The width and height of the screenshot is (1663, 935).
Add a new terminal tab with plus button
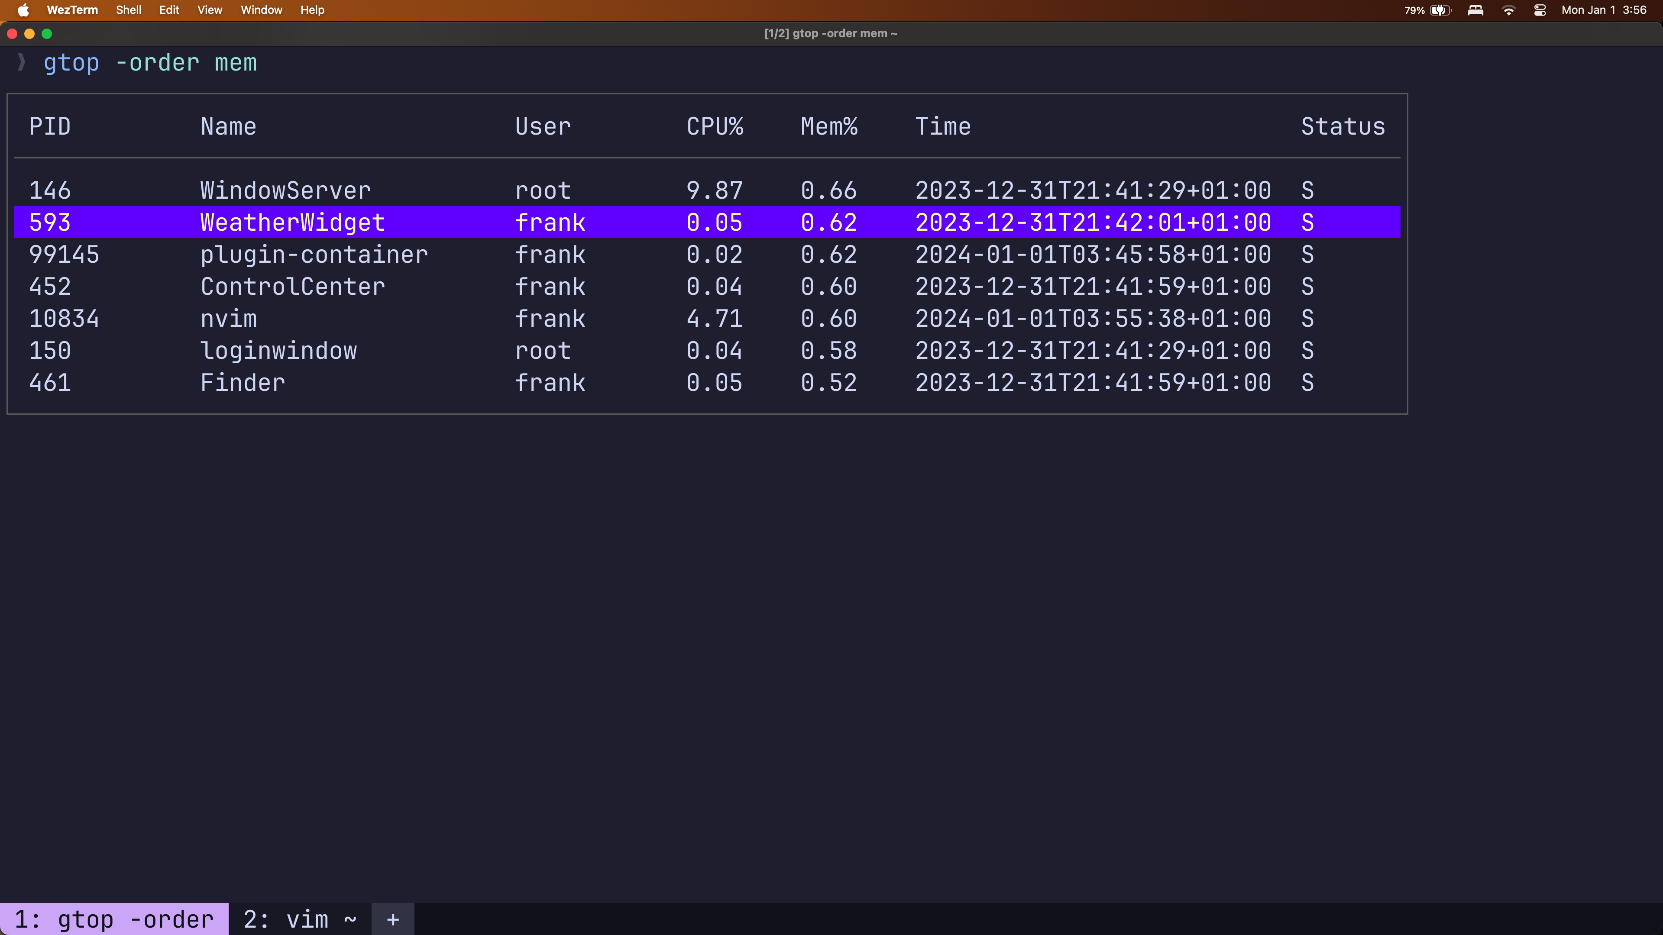click(392, 919)
